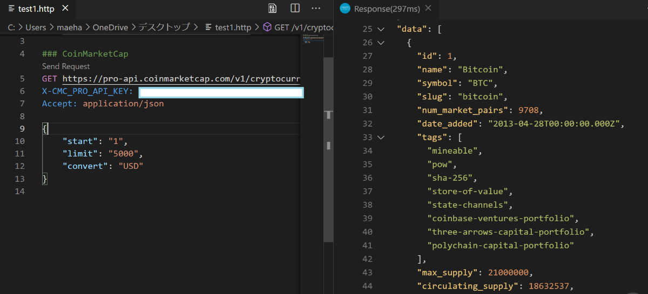The height and width of the screenshot is (294, 648).
Task: Click the "symbol": "BTC" response line
Action: click(x=457, y=83)
